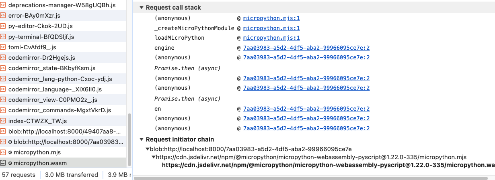Click the icon beside deprecations-manager-W58gUQBh.js
The width and height of the screenshot is (495, 180).
(3, 6)
